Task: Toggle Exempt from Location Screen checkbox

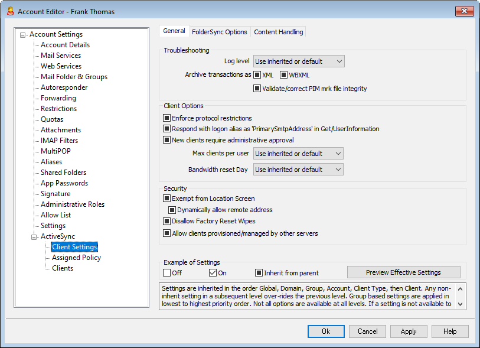Action: 167,199
